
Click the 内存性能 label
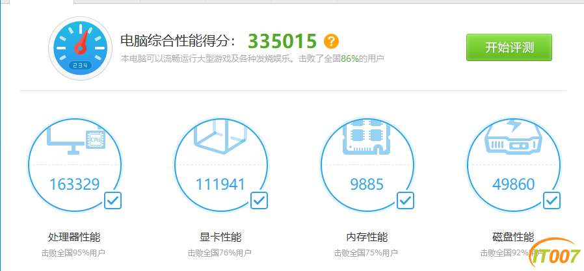tap(367, 237)
